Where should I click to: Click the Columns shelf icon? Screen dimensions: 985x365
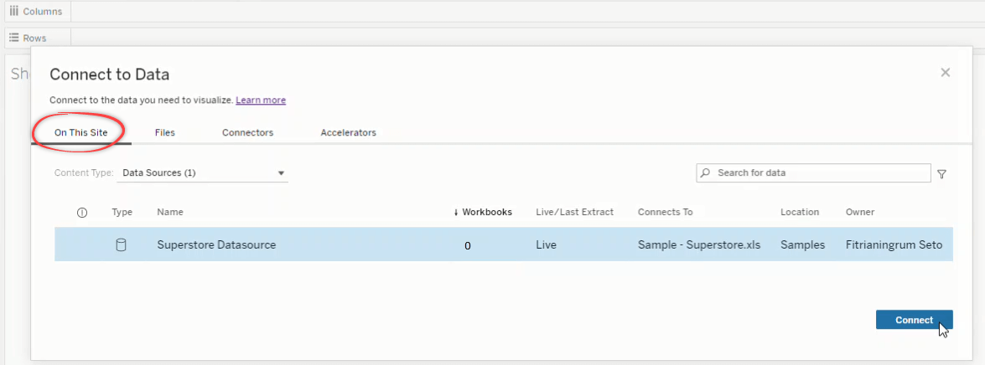(x=14, y=11)
